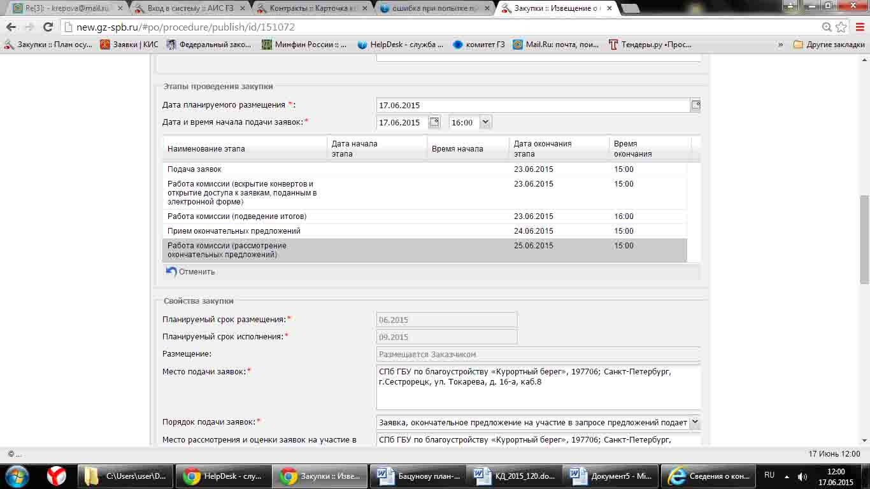
Task: Click the Место подачи заявок text area
Action: click(538, 387)
